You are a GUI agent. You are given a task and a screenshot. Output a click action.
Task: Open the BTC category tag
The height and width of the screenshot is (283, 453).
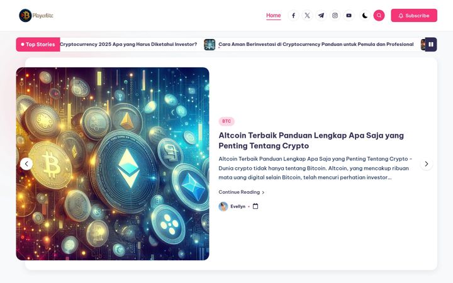click(226, 121)
